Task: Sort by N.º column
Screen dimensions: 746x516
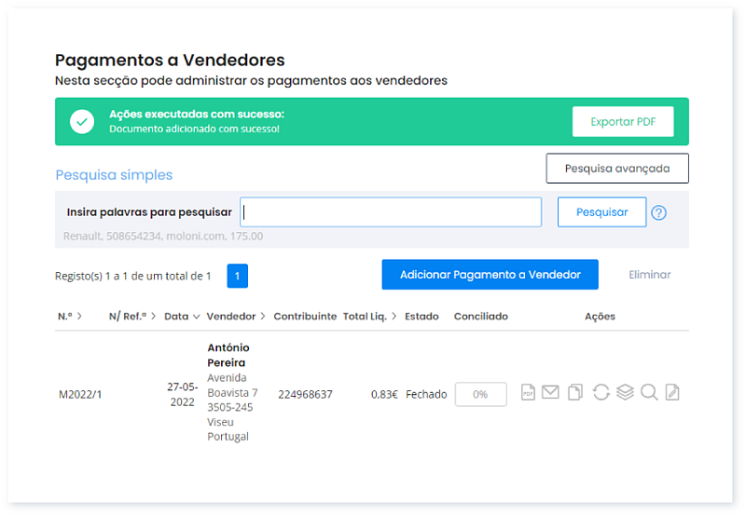Action: click(70, 317)
